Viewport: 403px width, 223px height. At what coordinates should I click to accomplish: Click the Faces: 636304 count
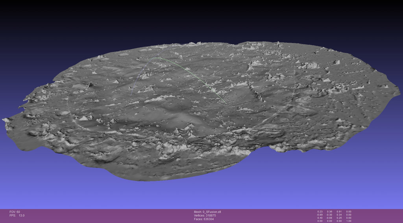point(203,219)
